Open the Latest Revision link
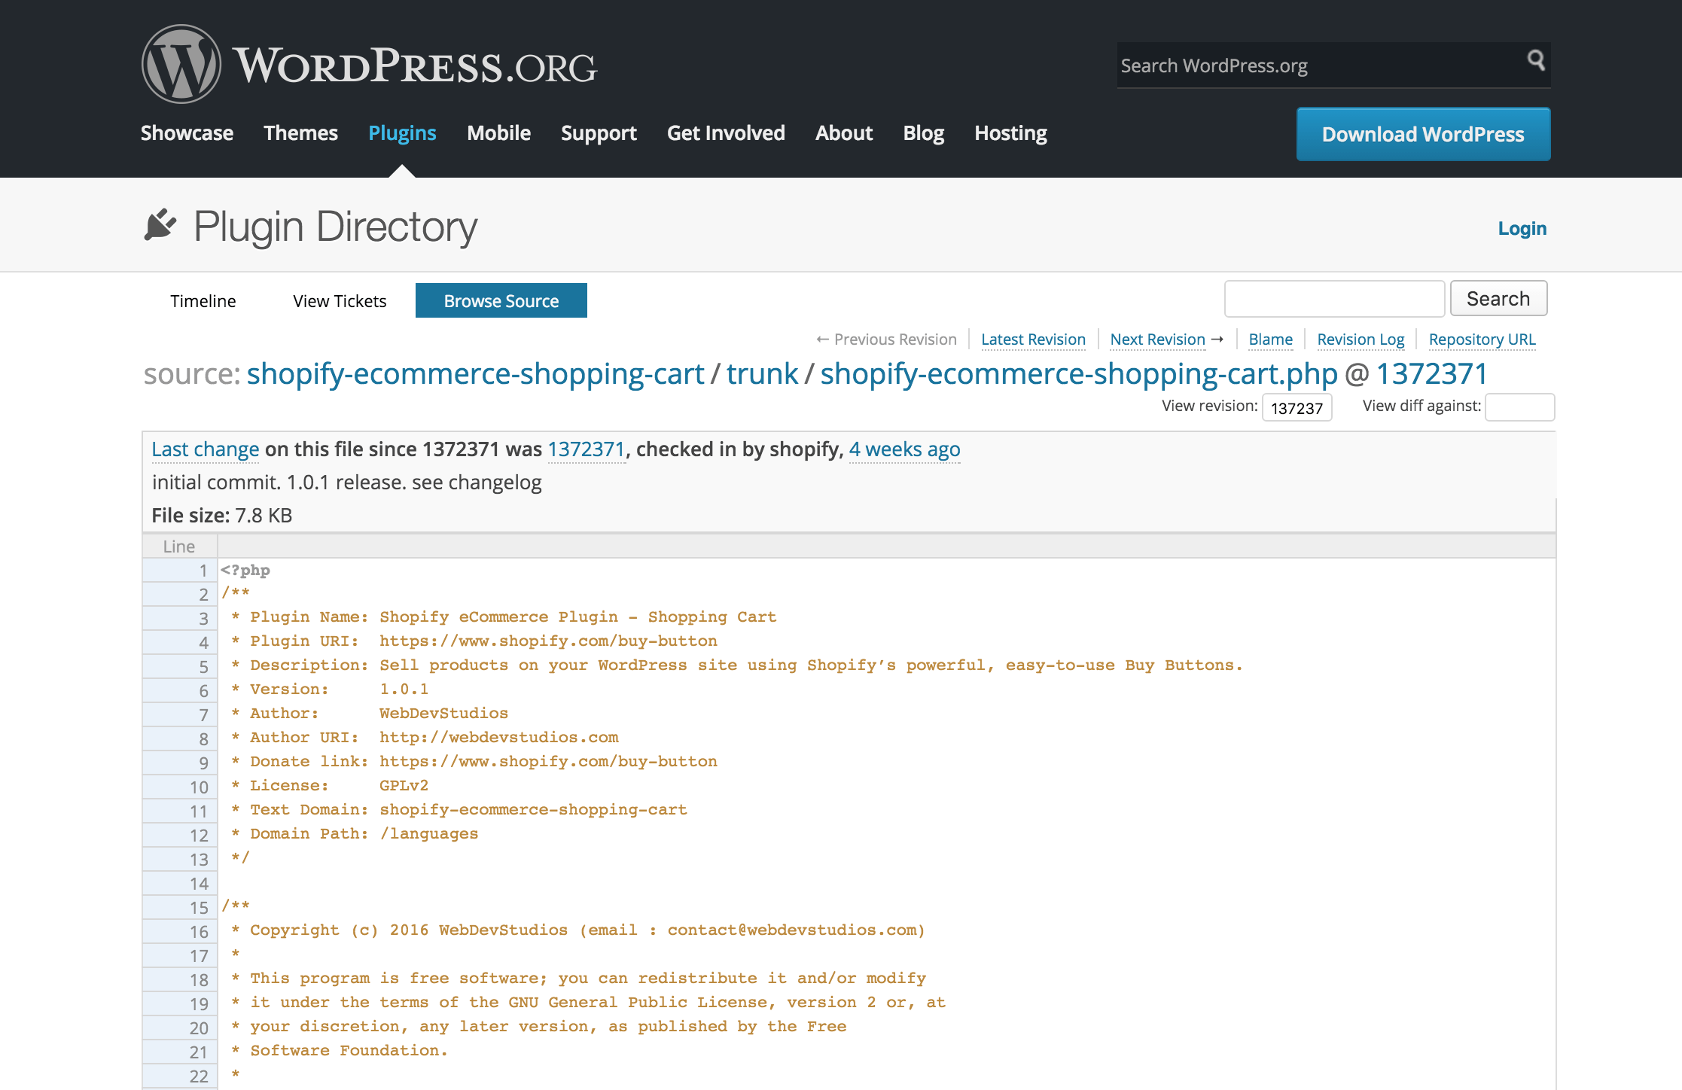1682x1090 pixels. pos(1033,339)
